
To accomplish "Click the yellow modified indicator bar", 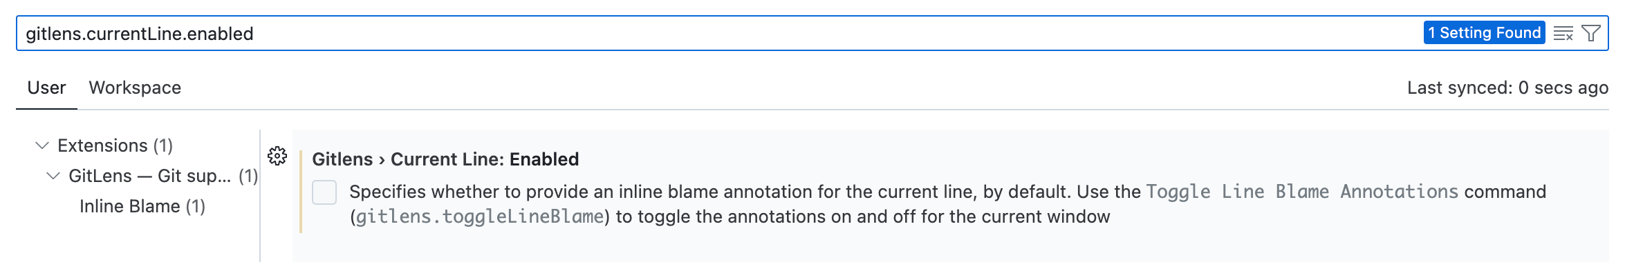I will 301,191.
